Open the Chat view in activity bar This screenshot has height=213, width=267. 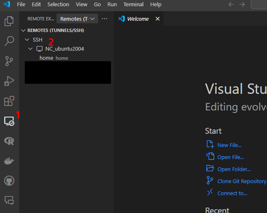pyautogui.click(x=9, y=200)
